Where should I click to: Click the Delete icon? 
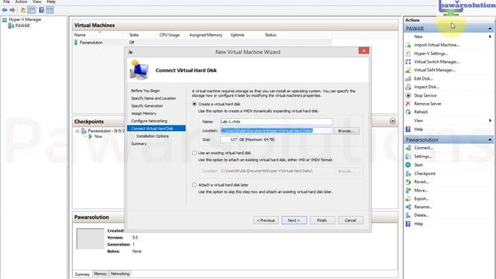click(408, 215)
